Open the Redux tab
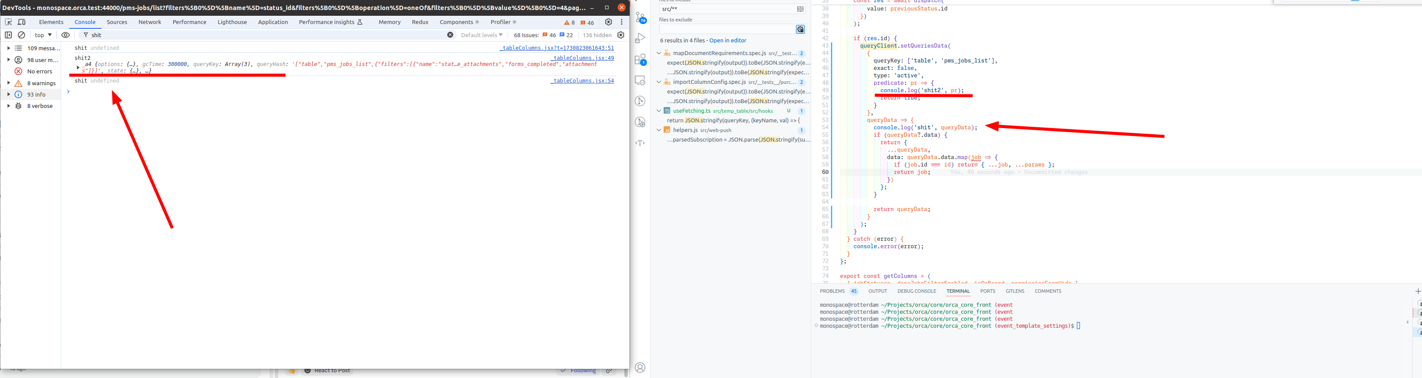The image size is (1422, 378). 420,22
